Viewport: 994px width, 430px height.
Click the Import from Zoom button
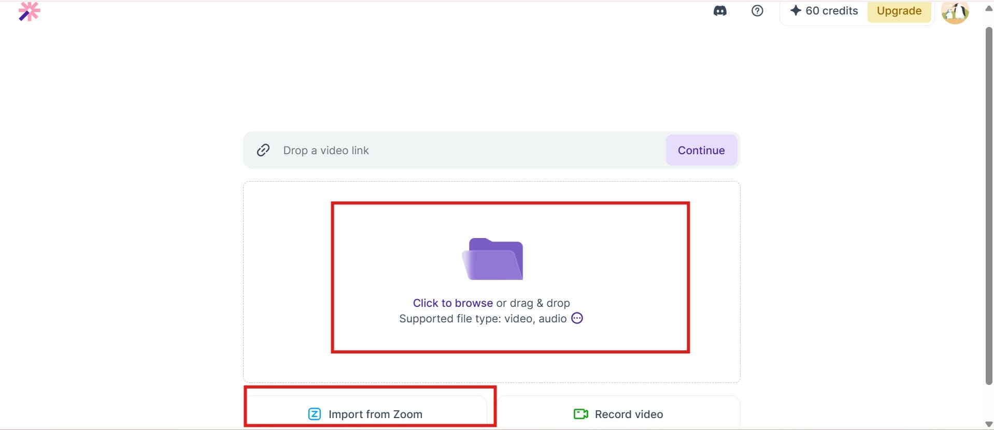366,413
